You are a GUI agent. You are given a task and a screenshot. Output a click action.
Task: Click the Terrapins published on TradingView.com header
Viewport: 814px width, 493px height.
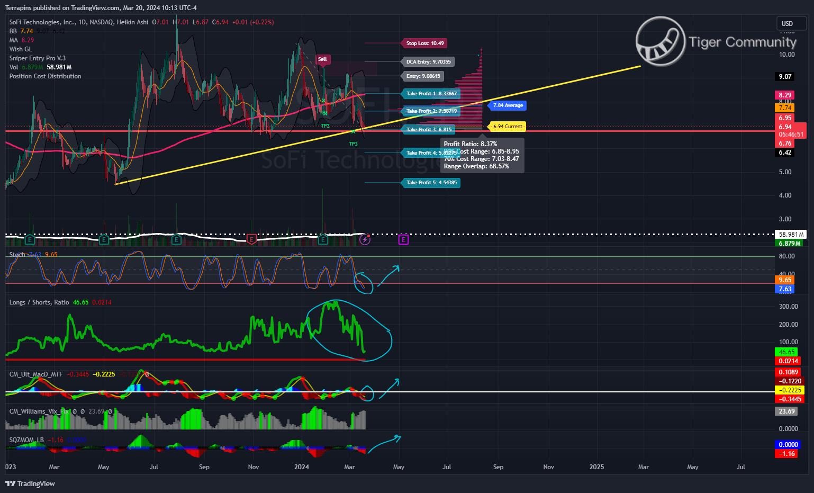click(x=101, y=8)
